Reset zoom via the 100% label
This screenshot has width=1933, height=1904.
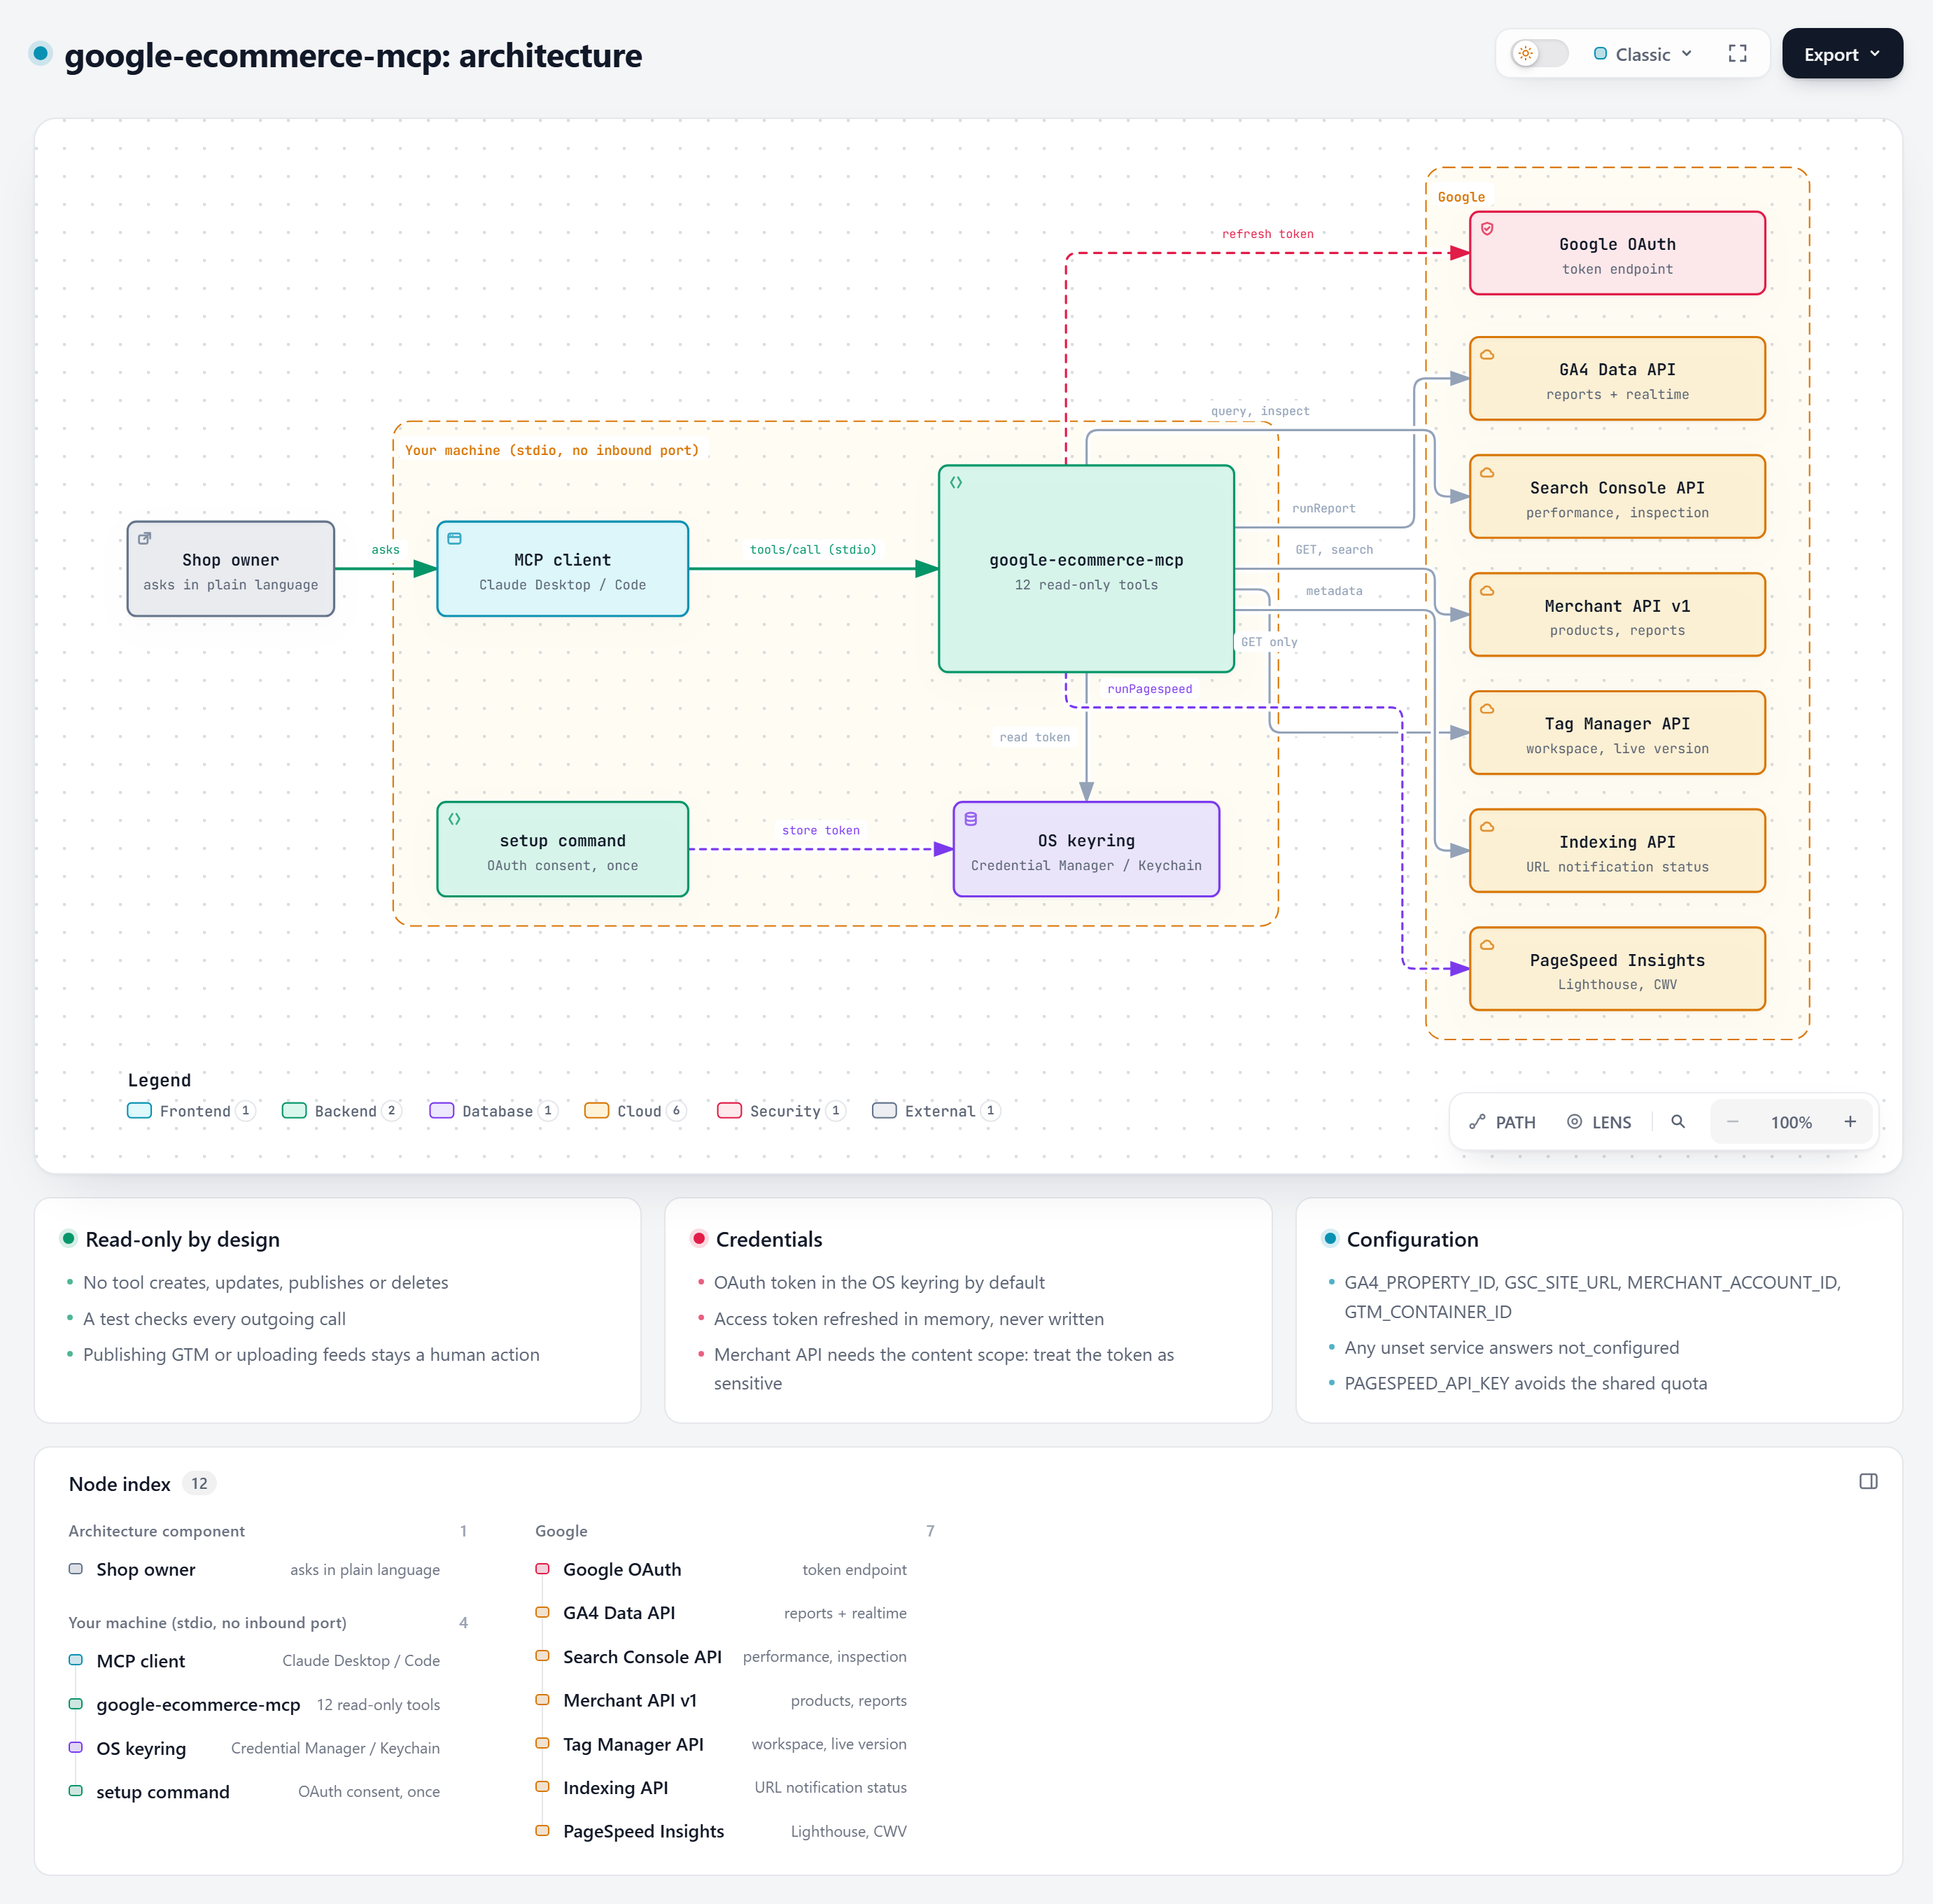[1791, 1122]
